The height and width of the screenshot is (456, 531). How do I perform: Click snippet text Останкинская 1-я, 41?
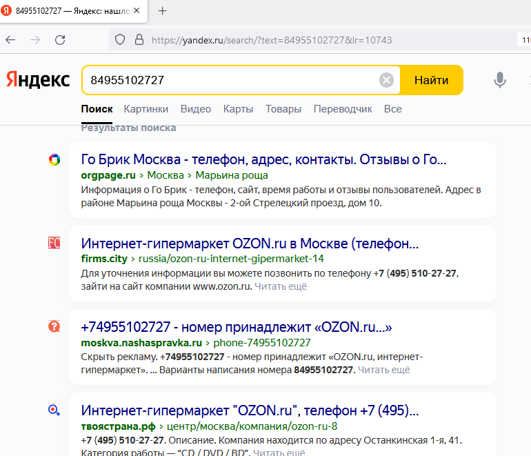pyautogui.click(x=412, y=440)
